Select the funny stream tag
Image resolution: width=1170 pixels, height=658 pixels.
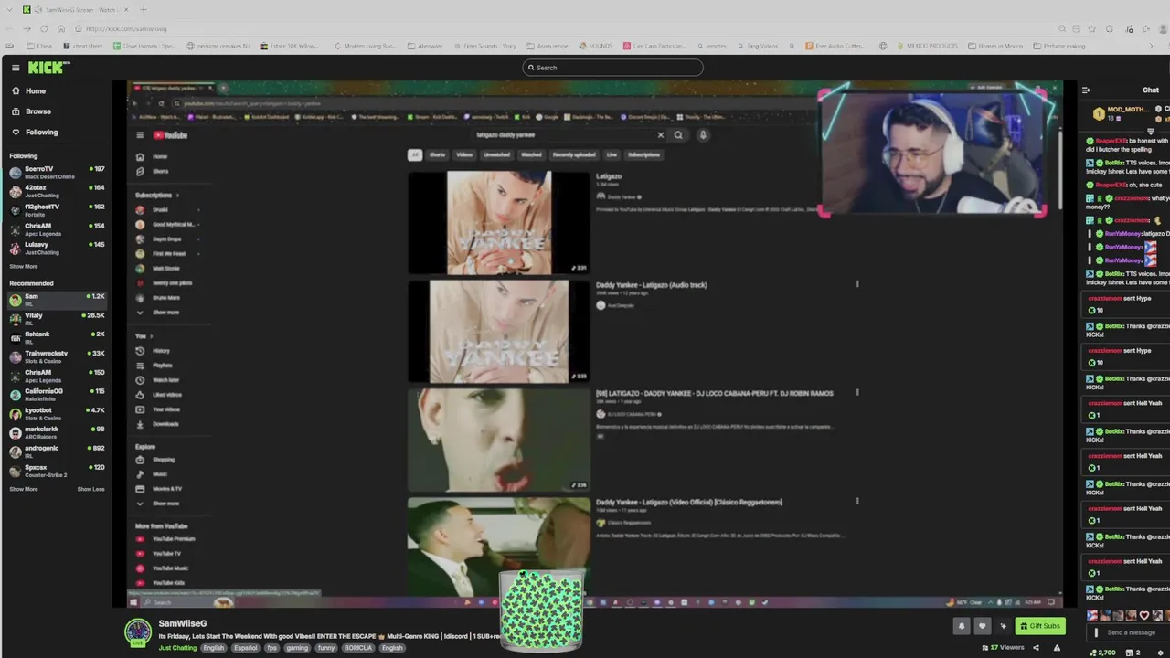point(326,648)
